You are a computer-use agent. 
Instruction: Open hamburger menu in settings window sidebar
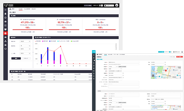click(x=94, y=55)
